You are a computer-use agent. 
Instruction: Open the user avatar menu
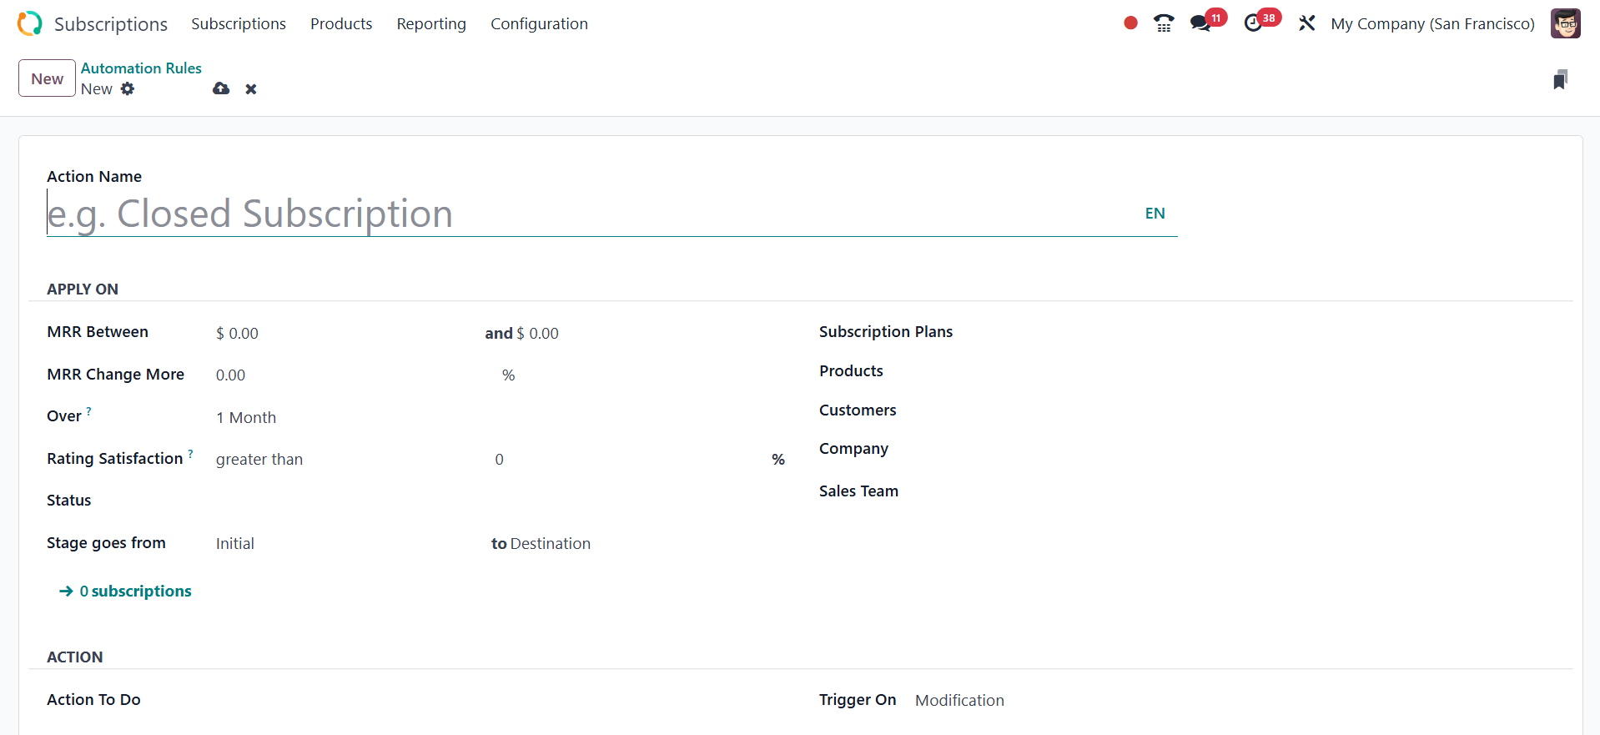[1565, 23]
